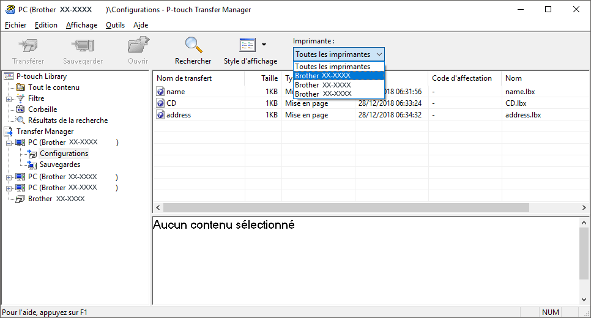Click the Rechercher magnifier icon

193,45
